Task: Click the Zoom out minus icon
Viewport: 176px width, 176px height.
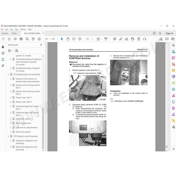Action: click(x=74, y=39)
